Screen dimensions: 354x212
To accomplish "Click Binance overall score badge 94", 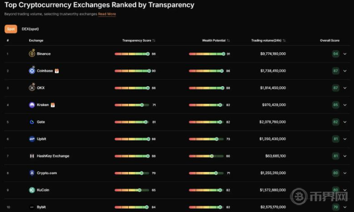I will click(335, 54).
